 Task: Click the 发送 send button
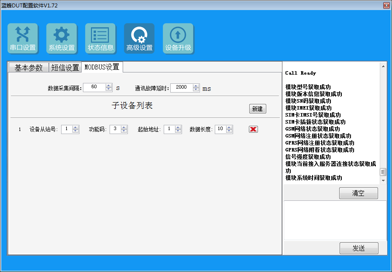pyautogui.click(x=359, y=248)
